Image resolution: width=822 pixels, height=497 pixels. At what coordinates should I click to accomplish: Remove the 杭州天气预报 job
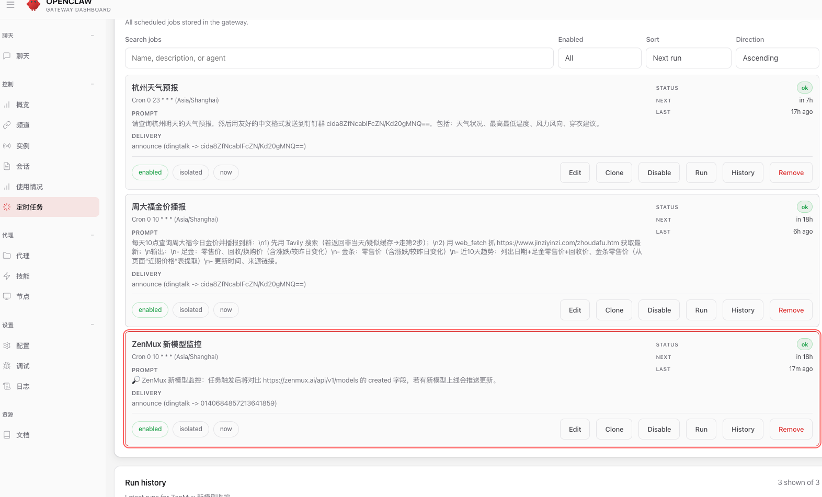(791, 172)
